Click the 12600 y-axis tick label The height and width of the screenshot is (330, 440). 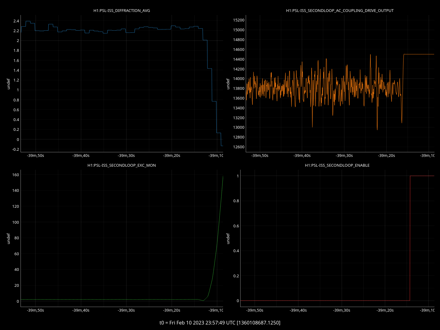[239, 147]
